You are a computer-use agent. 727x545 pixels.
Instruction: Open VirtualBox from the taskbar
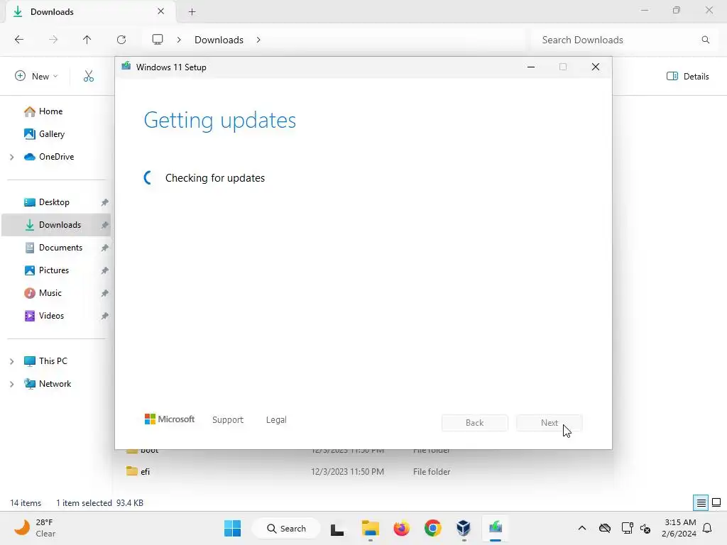click(464, 528)
